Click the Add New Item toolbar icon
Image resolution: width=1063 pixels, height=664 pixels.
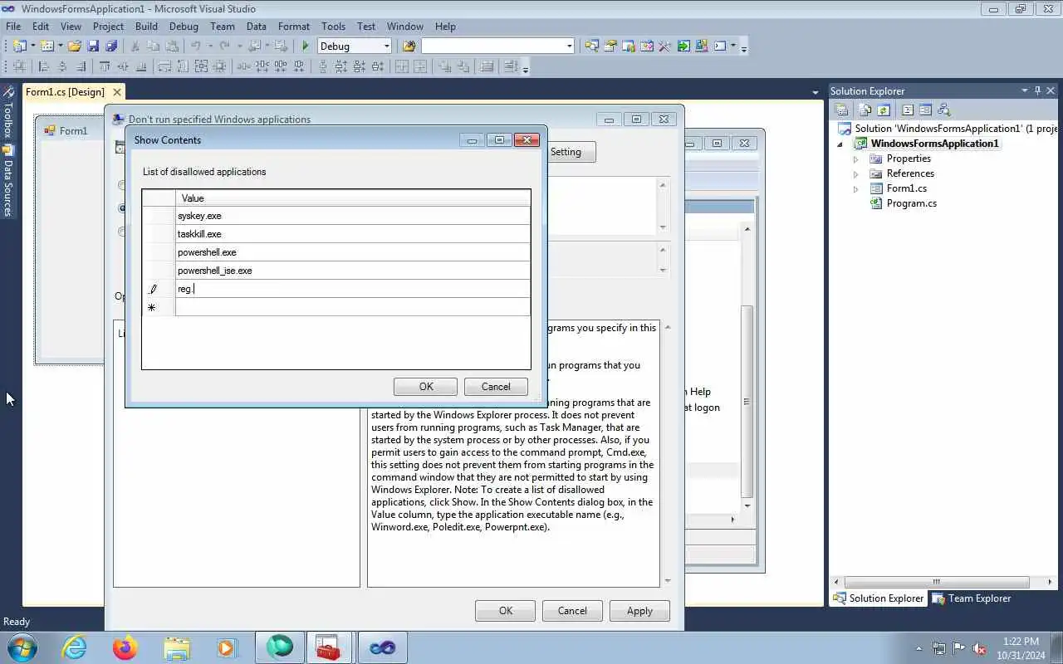coord(47,46)
